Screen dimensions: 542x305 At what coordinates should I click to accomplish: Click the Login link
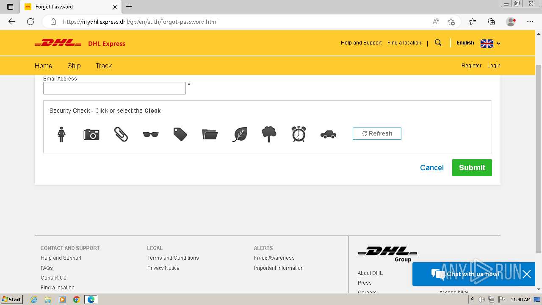tap(494, 66)
